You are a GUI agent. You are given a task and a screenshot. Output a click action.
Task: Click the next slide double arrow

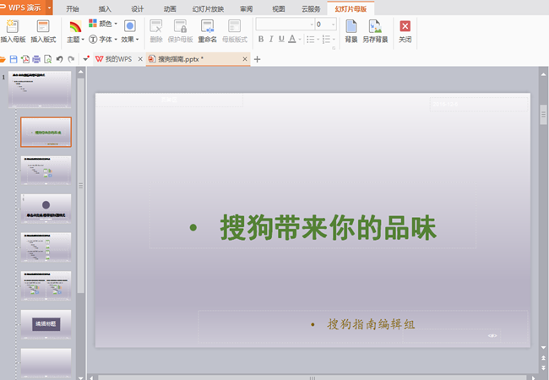[x=543, y=367]
